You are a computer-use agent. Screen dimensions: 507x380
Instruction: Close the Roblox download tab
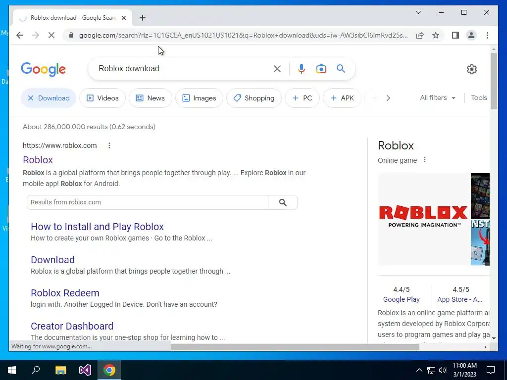coord(123,18)
